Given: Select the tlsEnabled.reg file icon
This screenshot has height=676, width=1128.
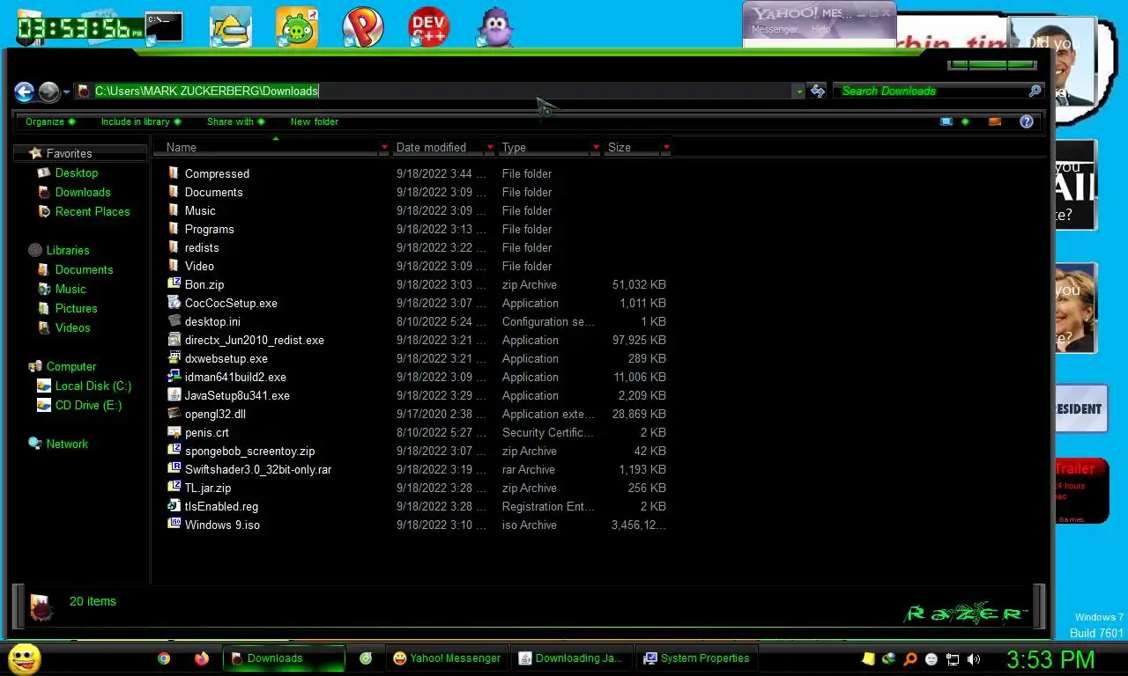Looking at the screenshot, I should [174, 506].
